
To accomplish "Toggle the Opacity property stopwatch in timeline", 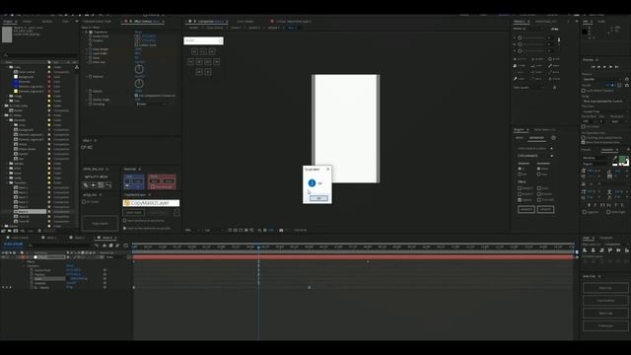I will pyautogui.click(x=32, y=287).
